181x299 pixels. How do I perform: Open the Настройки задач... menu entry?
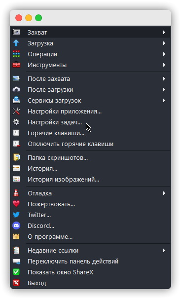(55, 122)
